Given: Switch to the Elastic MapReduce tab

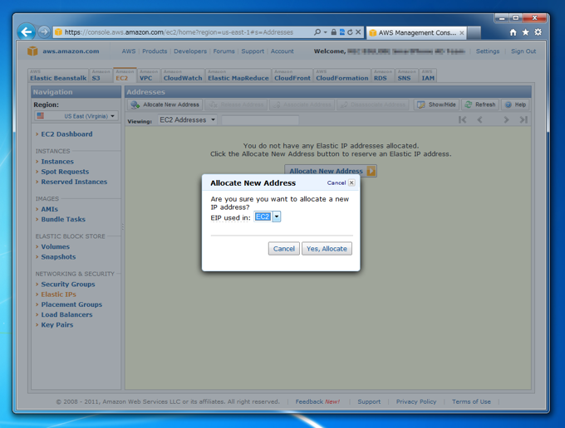Looking at the screenshot, I should point(238,75).
